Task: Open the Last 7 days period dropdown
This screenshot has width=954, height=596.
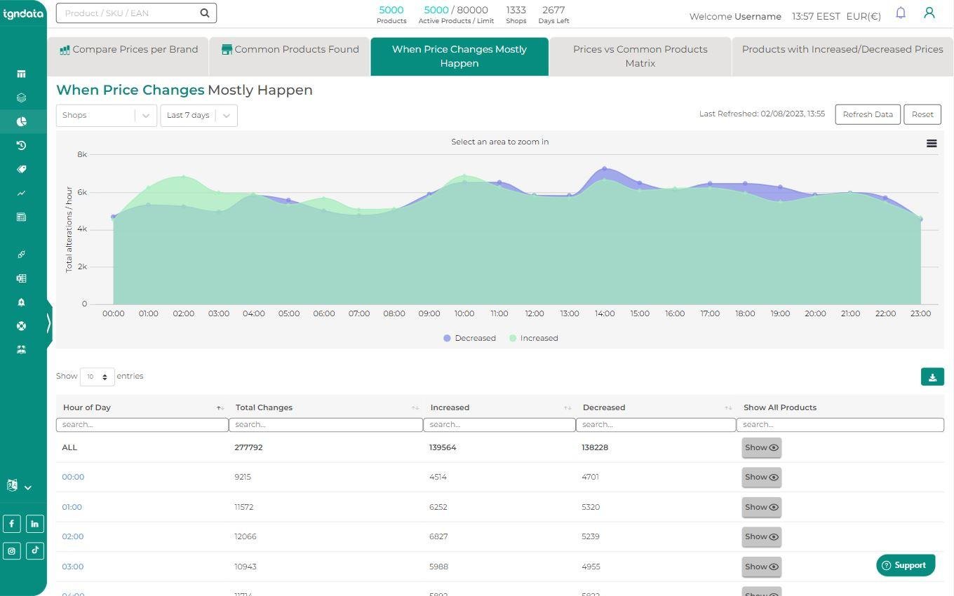Action: 199,116
